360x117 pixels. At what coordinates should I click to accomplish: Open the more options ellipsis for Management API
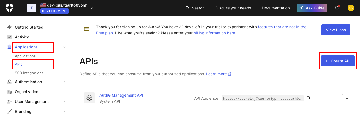346,98
